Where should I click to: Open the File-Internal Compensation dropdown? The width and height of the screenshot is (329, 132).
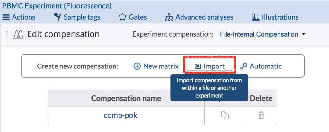(259, 34)
